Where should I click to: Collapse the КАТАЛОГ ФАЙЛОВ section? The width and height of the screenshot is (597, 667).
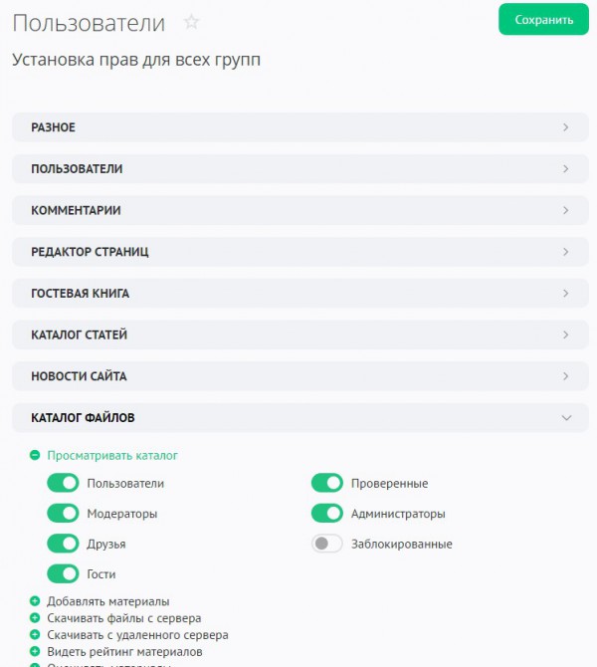click(300, 418)
